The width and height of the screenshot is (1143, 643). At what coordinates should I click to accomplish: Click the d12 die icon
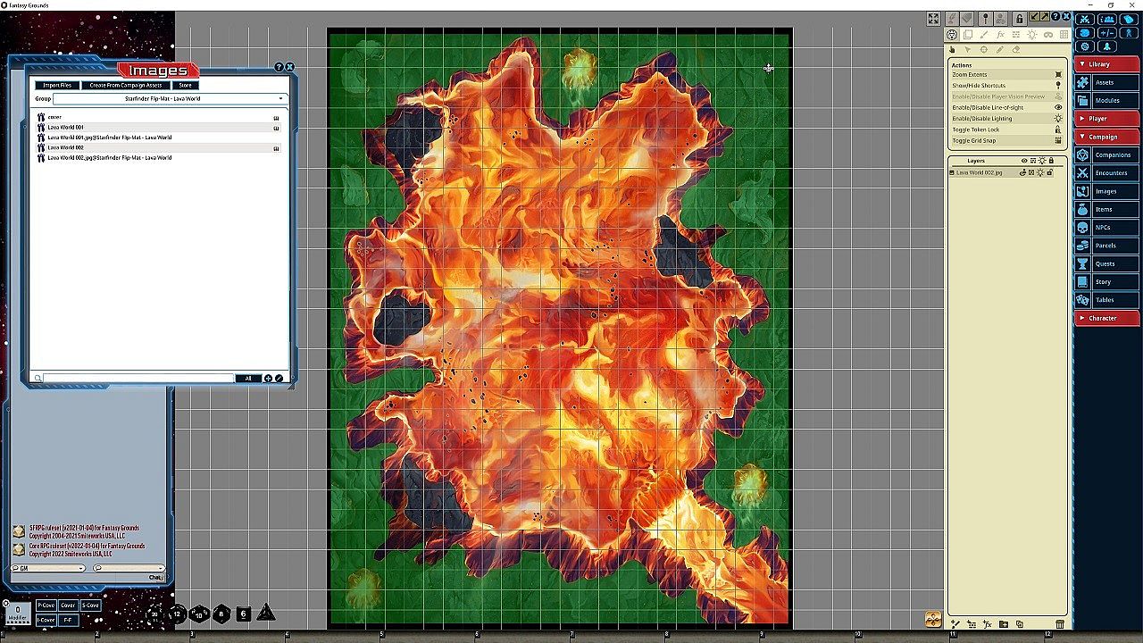178,614
